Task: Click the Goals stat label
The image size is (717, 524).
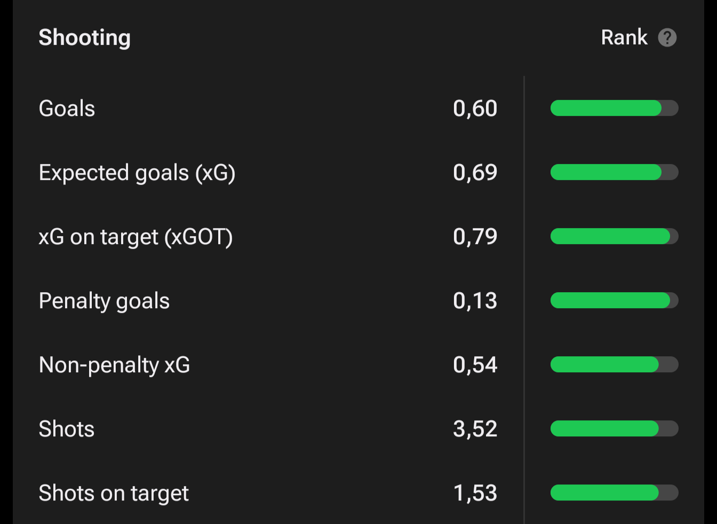Action: click(67, 108)
